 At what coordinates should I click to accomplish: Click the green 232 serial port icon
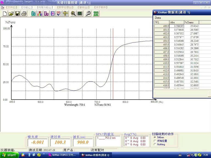tap(96, 13)
